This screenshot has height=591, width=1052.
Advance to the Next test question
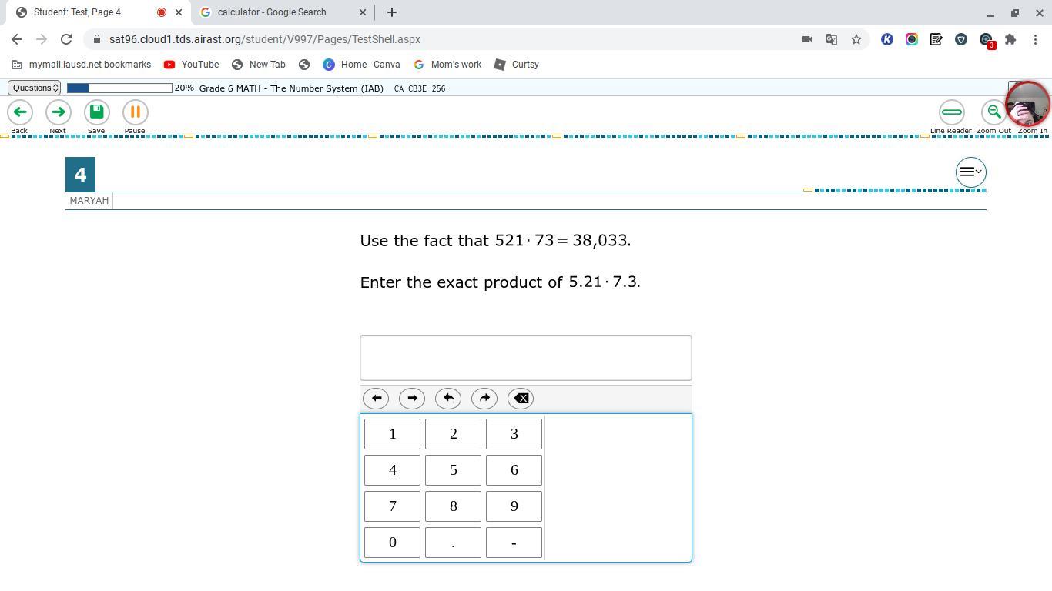point(58,112)
